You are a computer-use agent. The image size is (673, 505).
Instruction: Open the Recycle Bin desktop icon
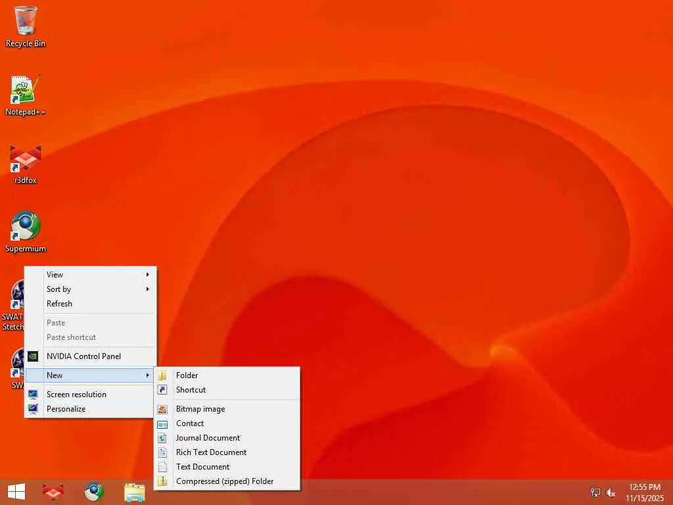[25, 26]
